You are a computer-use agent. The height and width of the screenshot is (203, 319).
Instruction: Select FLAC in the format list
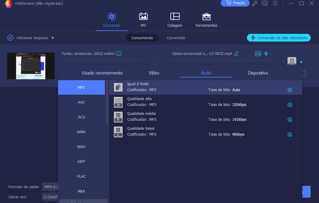[81, 176]
